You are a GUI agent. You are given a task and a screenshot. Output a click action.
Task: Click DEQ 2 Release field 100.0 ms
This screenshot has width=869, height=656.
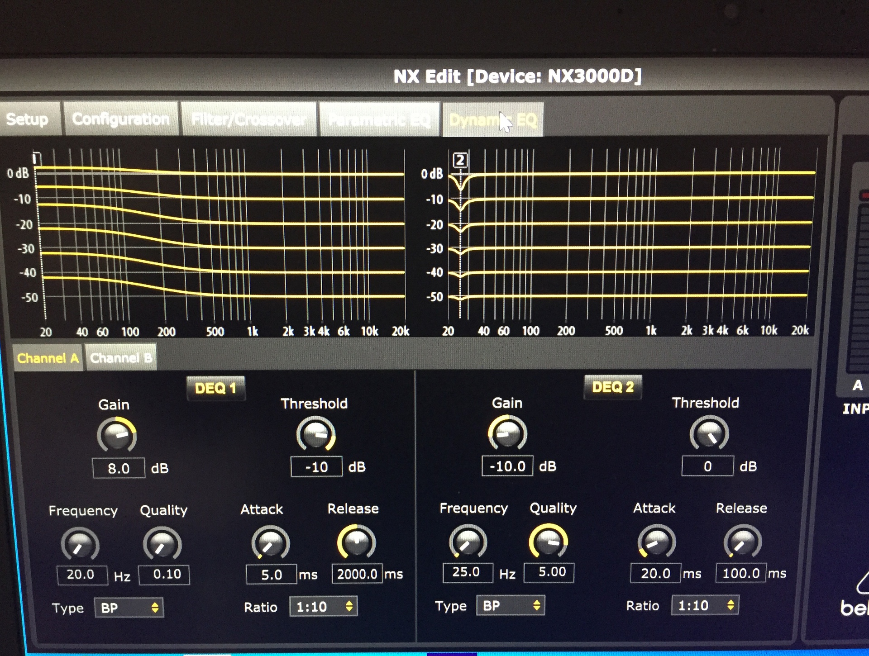[x=741, y=573]
